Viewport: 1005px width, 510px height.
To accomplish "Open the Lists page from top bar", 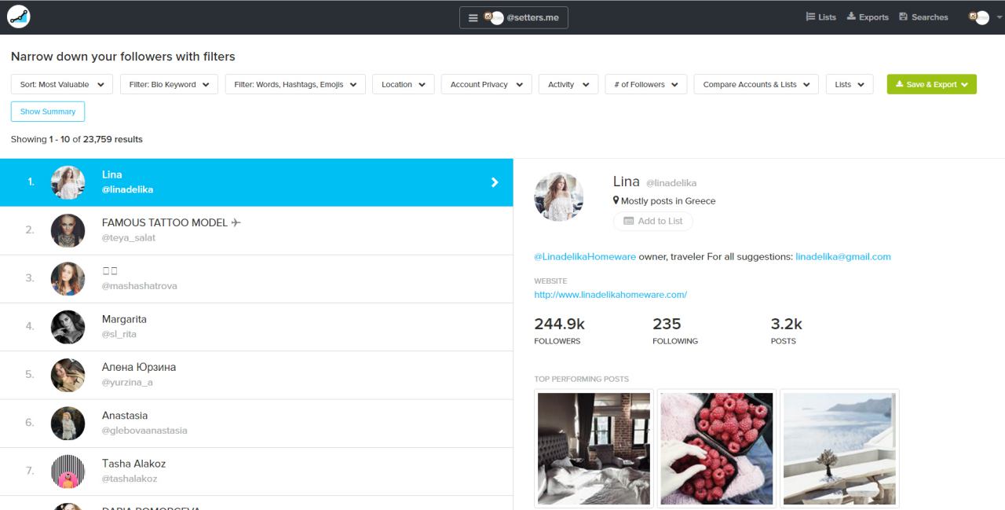I will pyautogui.click(x=820, y=17).
